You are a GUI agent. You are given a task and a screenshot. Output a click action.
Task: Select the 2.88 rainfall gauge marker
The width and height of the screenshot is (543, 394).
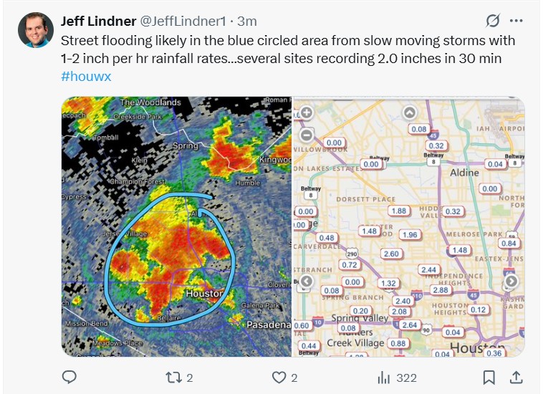pyautogui.click(x=441, y=290)
